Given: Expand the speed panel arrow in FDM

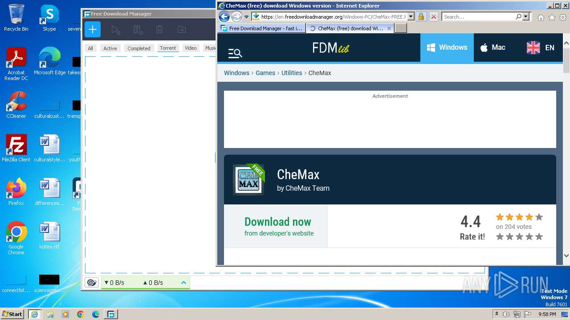Looking at the screenshot, I should point(183,283).
